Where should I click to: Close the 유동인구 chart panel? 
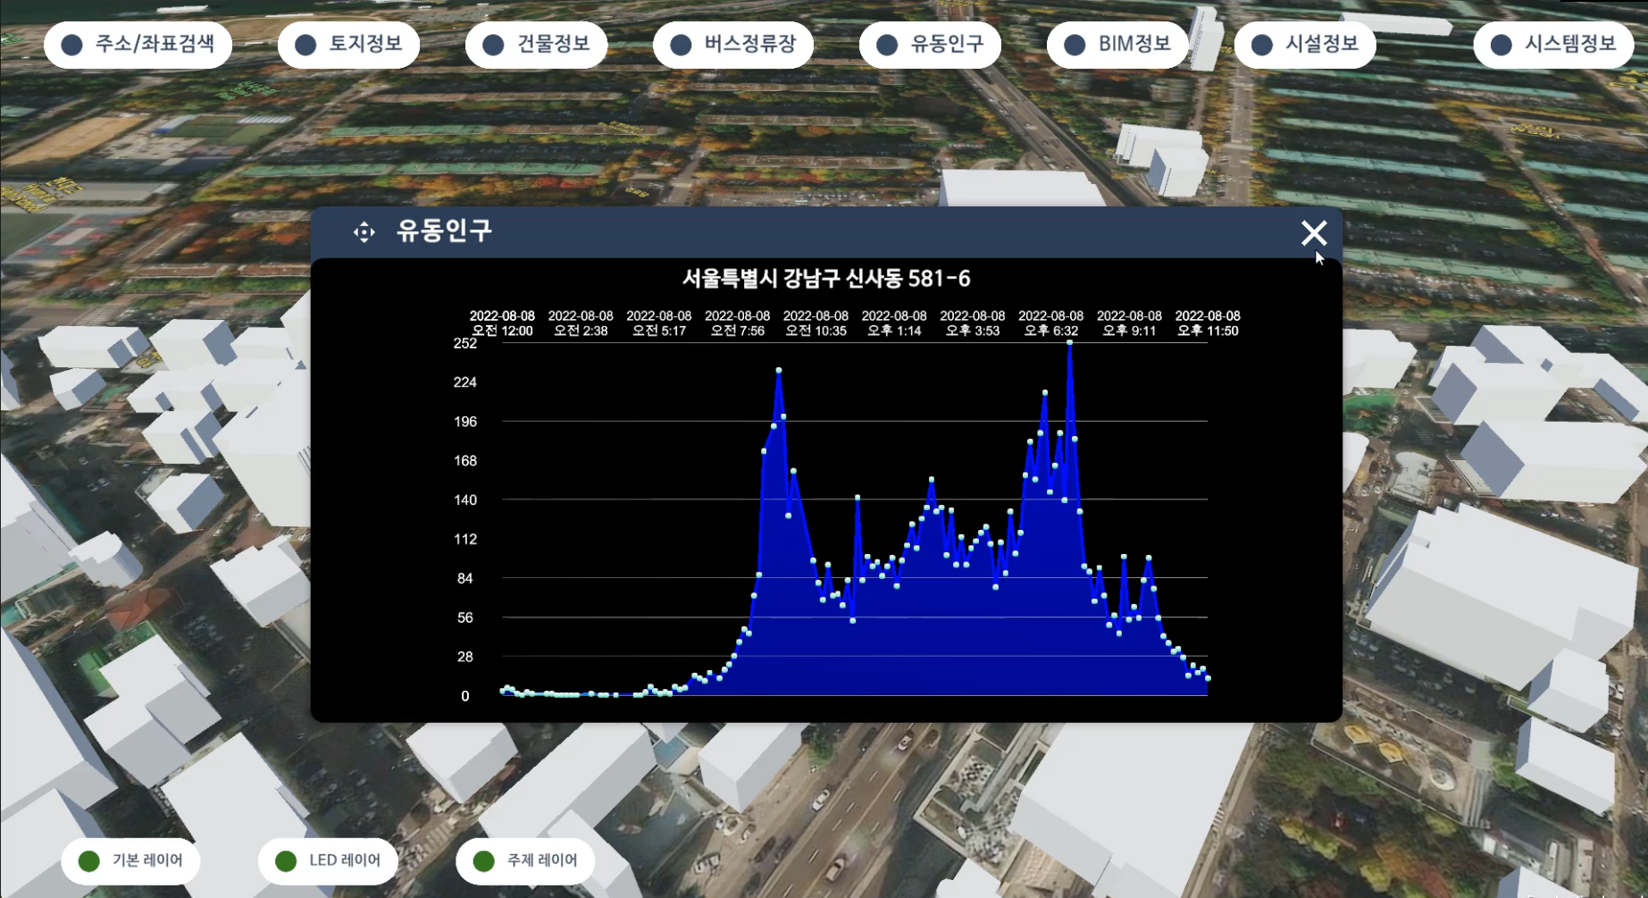(x=1313, y=232)
